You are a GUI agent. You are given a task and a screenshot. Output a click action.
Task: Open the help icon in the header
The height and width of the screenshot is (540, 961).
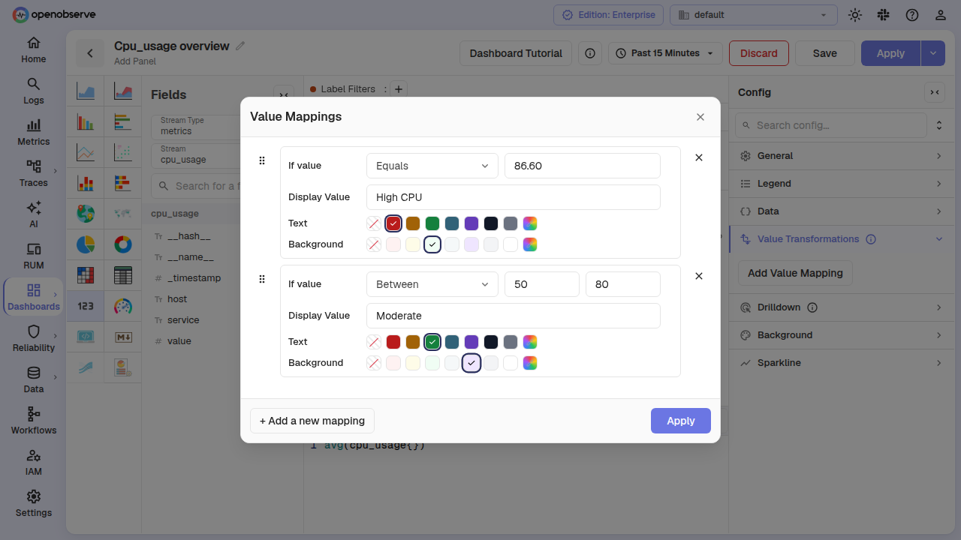click(x=912, y=15)
